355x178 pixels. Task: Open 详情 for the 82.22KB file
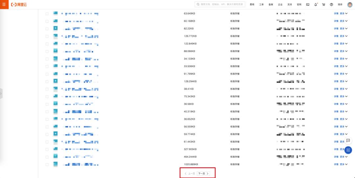[x=336, y=29]
